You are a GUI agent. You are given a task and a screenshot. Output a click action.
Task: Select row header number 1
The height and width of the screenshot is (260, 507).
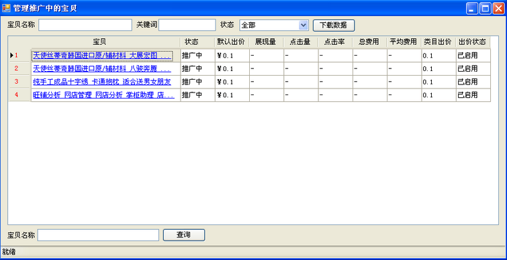click(x=20, y=56)
